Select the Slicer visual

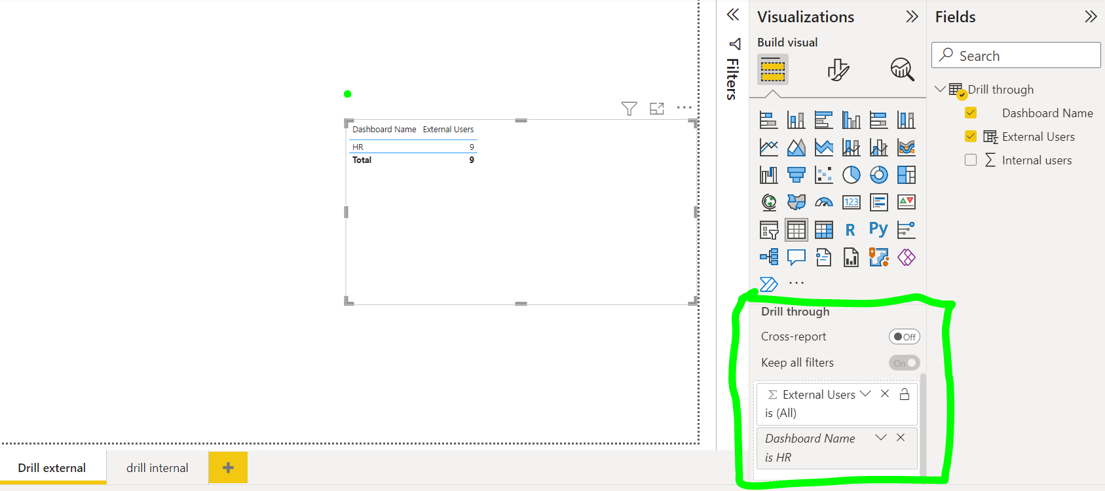point(769,230)
